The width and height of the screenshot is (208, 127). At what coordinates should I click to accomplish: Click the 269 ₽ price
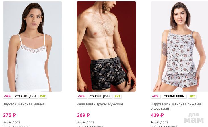click(x=83, y=115)
